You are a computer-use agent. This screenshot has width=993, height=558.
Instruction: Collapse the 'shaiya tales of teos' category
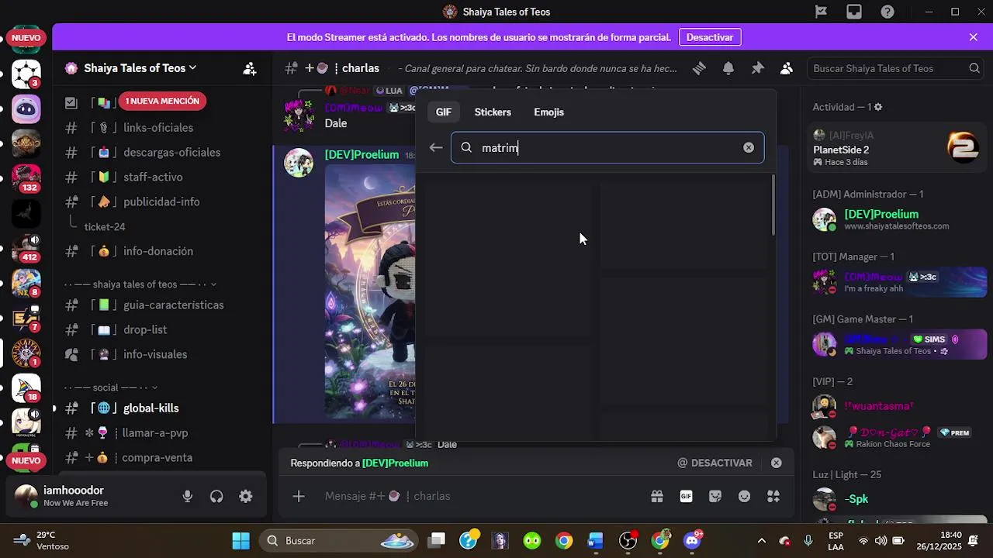click(x=140, y=284)
